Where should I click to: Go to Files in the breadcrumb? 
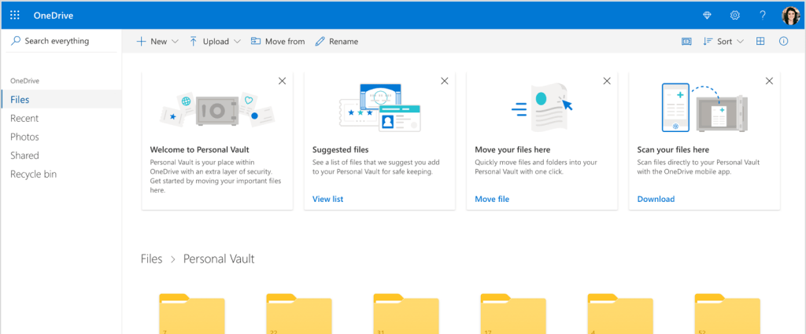(152, 259)
